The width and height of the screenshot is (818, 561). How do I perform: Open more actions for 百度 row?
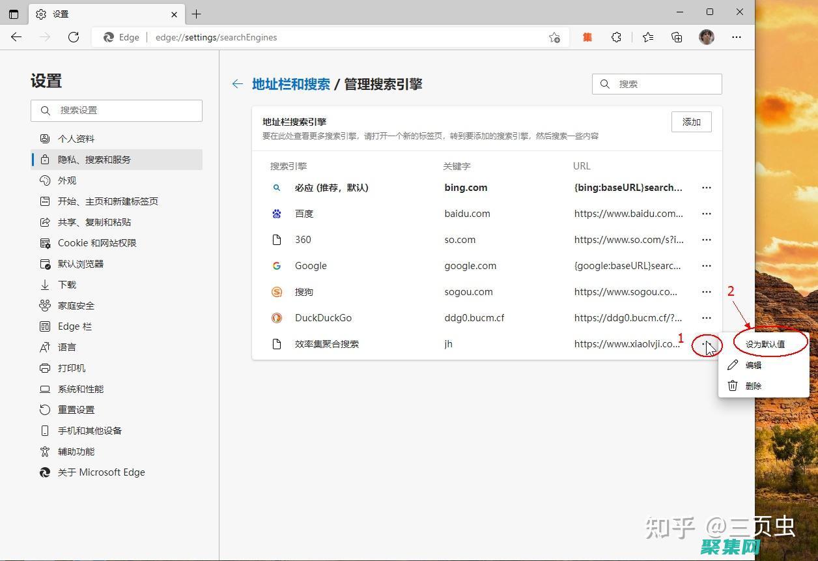(x=707, y=214)
